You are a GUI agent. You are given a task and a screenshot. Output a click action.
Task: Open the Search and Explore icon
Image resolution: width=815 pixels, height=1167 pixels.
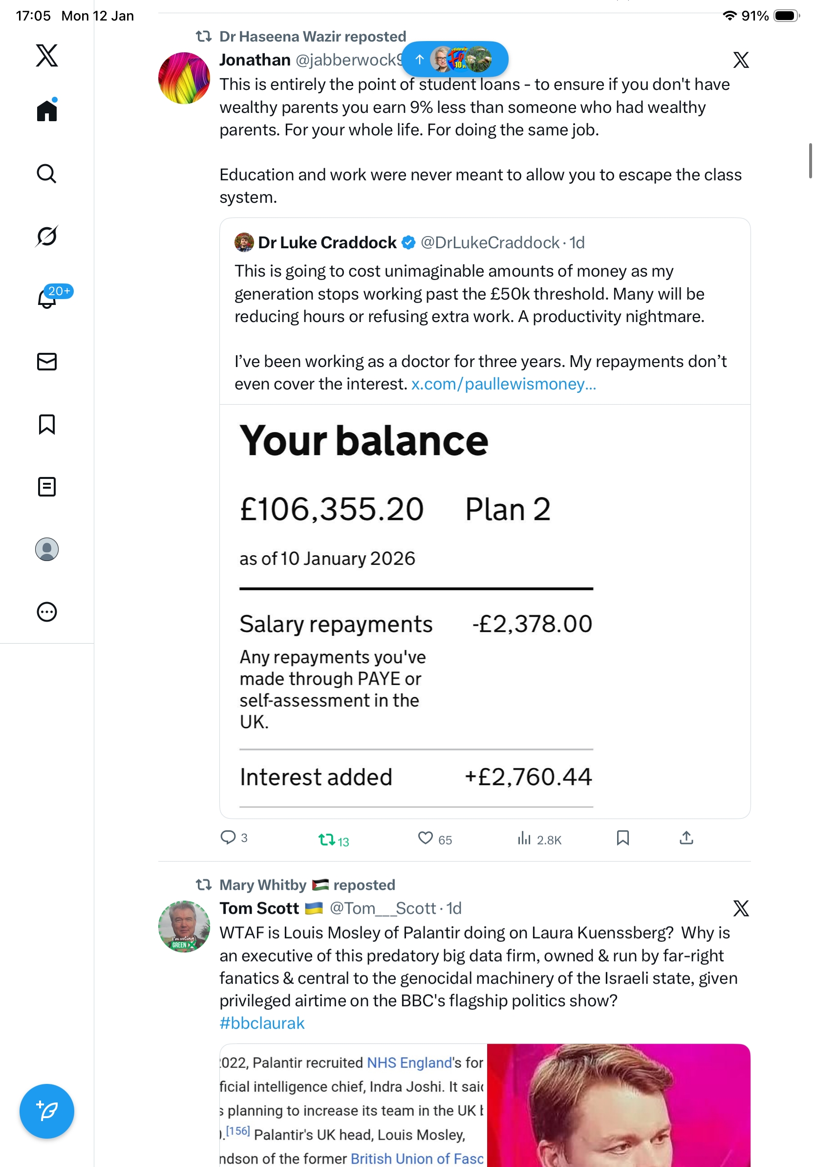pos(47,173)
